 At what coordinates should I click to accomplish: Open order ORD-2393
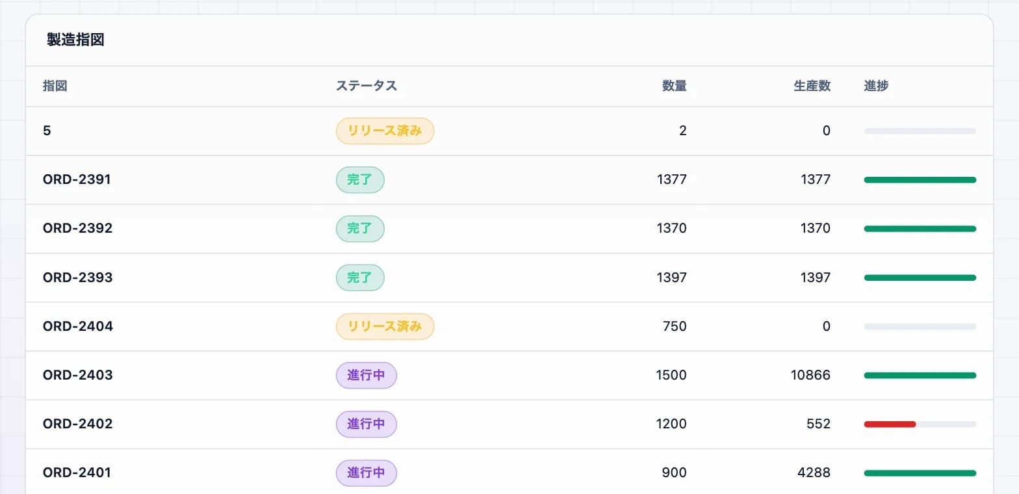509,278
